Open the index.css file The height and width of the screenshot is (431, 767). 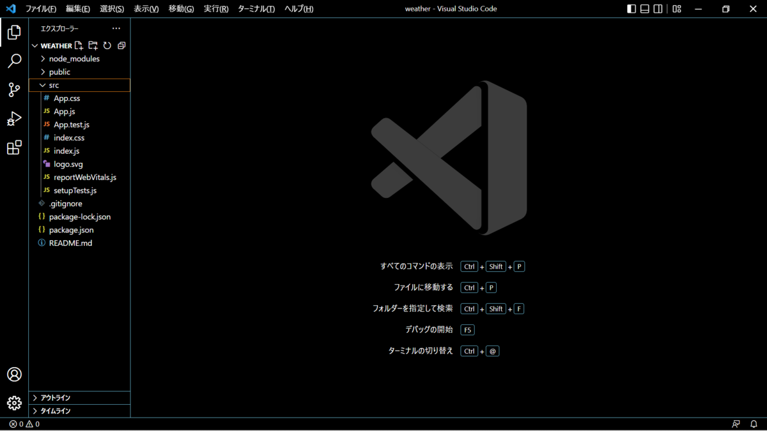pos(79,138)
